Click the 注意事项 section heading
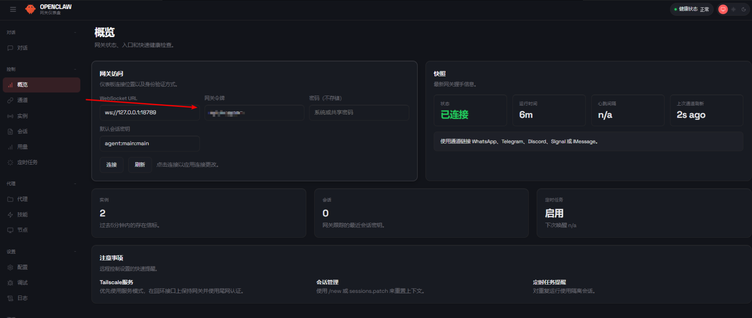The image size is (752, 318). click(111, 258)
